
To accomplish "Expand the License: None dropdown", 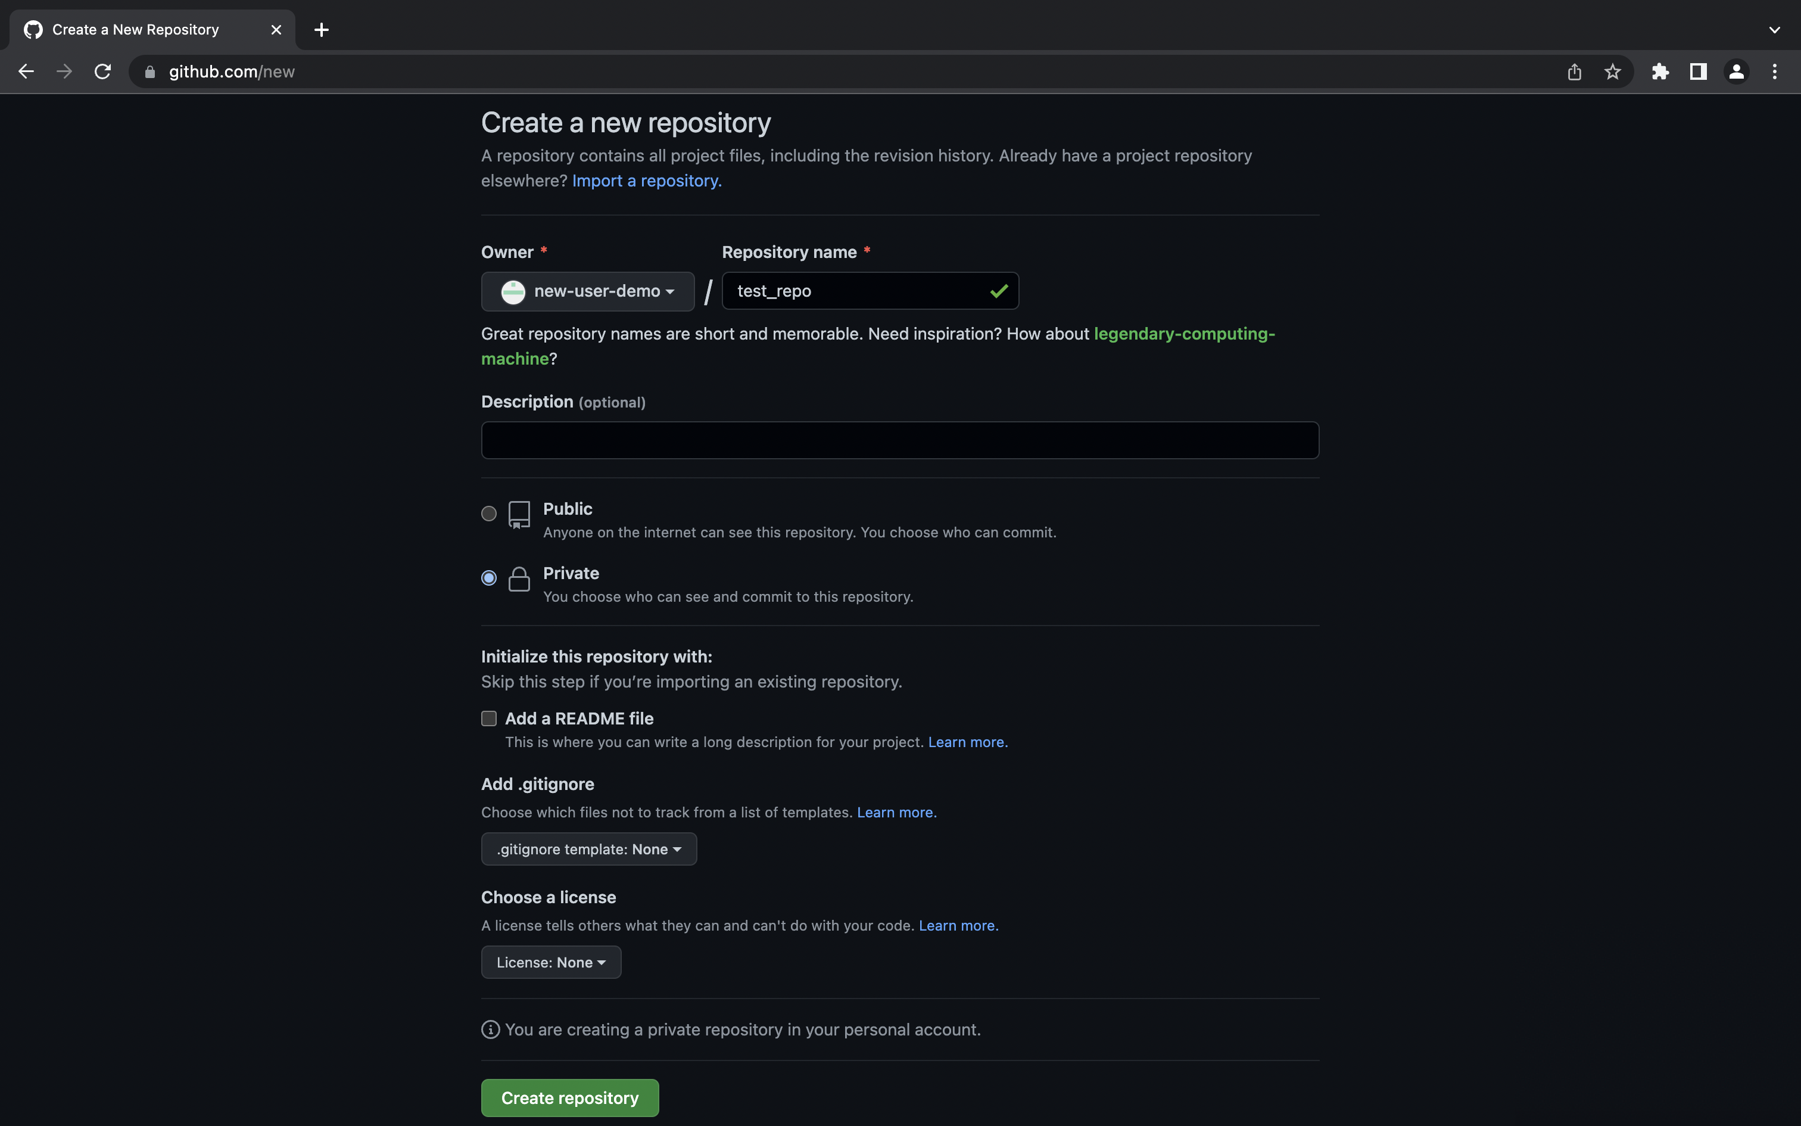I will 551,962.
